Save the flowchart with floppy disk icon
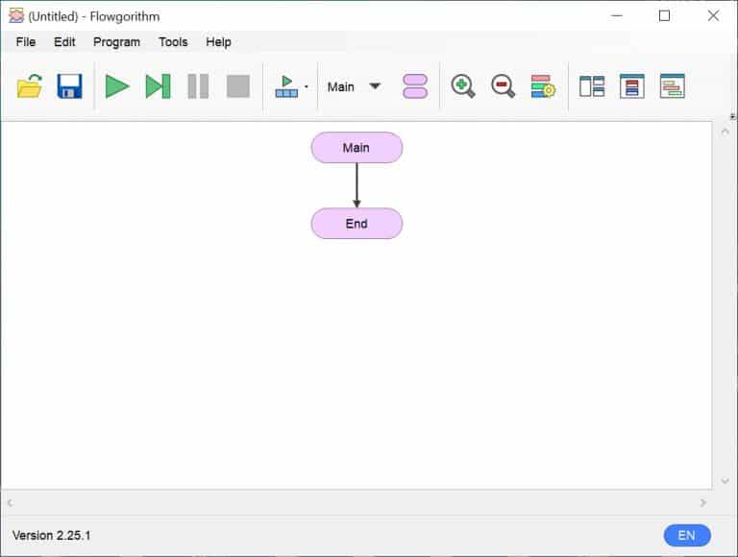 (69, 86)
